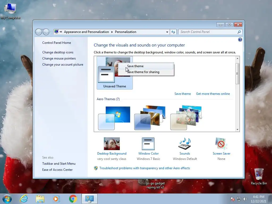Click 'Change desktop icons' link
This screenshot has height=204, width=272.
[58, 52]
